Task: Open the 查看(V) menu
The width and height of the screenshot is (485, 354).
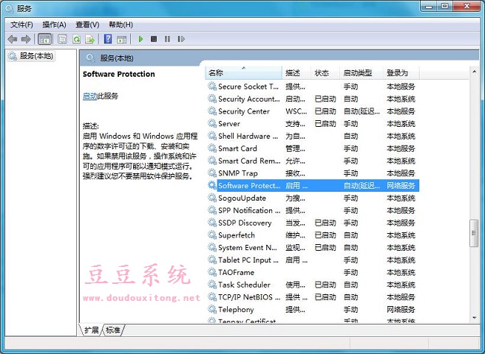Action: [x=87, y=24]
